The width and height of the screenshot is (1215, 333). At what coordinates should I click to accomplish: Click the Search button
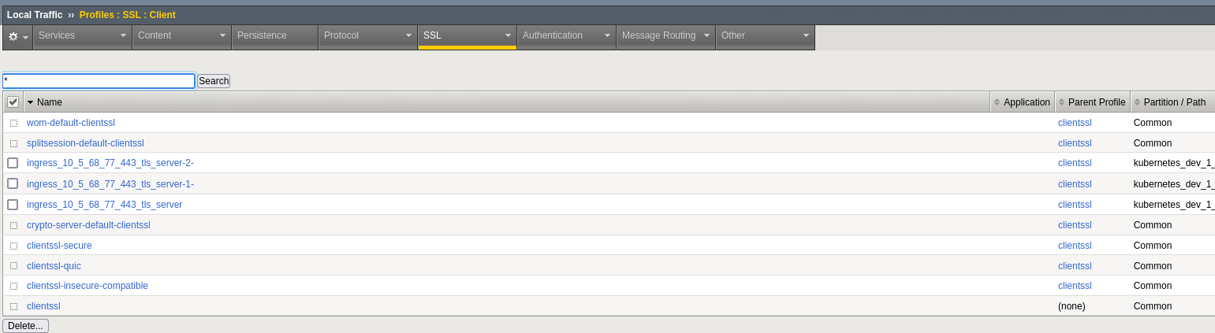tap(214, 81)
